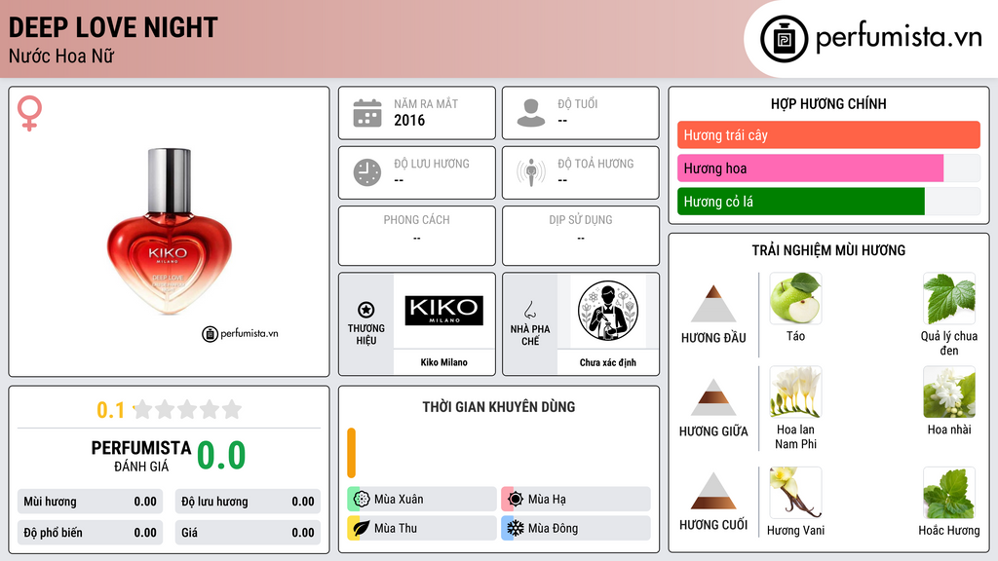998x561 pixels.
Task: Click the perfumer illustration circle
Action: [x=608, y=311]
